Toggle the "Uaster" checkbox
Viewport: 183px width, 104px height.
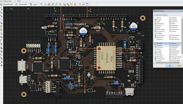(156, 49)
